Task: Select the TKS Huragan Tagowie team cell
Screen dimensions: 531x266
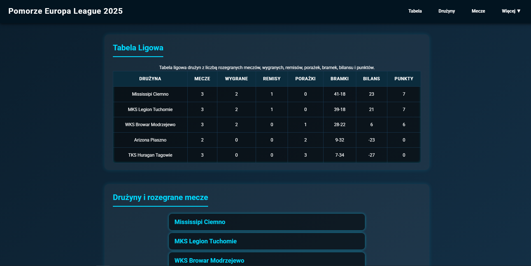Action: tap(150, 155)
